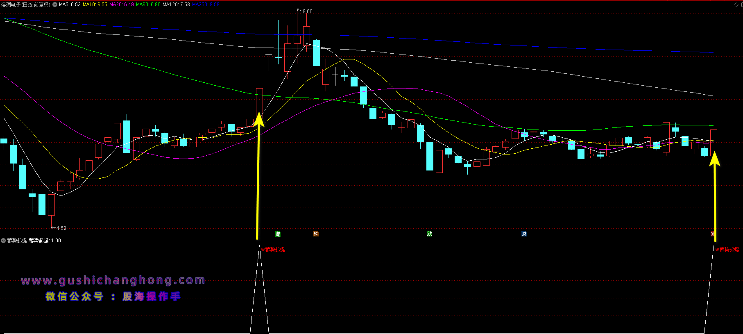This screenshot has height=334, width=743.
Task: Click the green 跌 event marker icon
Action: (429, 234)
